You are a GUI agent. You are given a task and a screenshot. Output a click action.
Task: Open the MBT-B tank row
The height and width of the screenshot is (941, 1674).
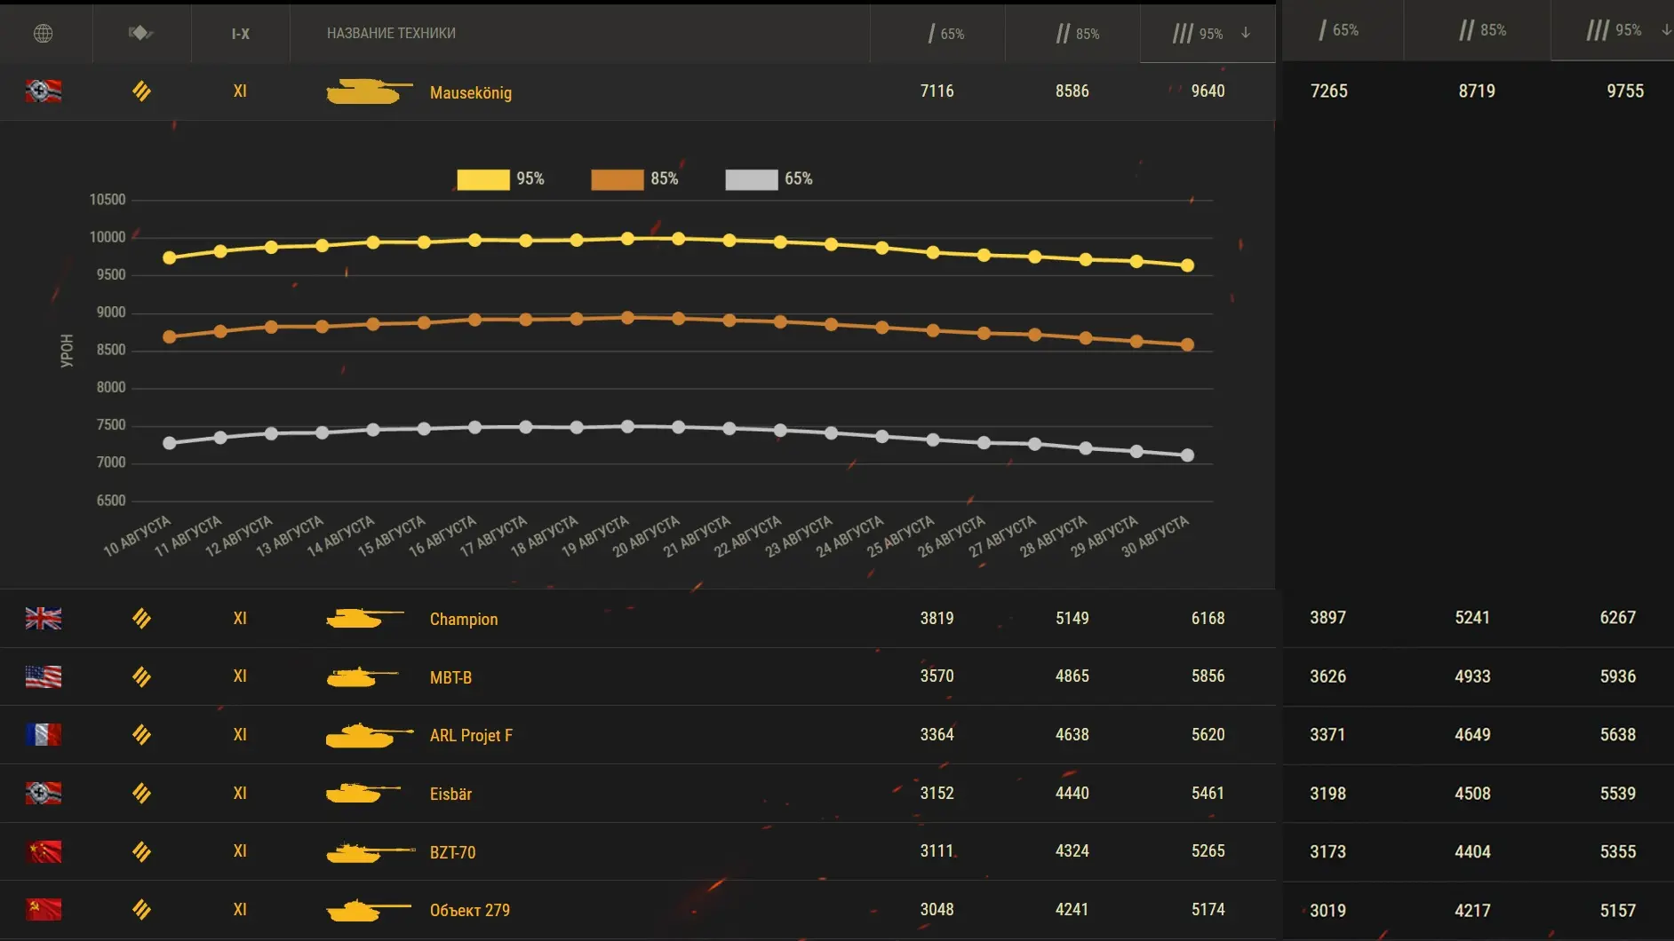tap(637, 677)
